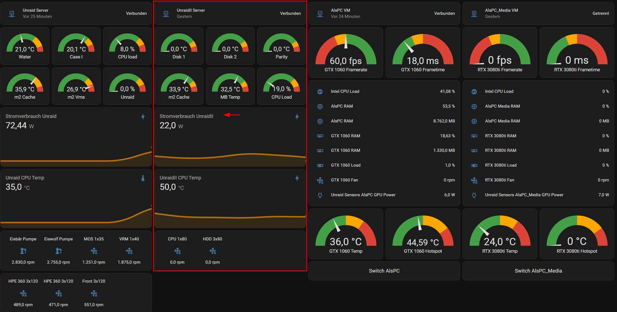
Task: Click the Eisbär Pumpe pump icon
Action: click(23, 251)
